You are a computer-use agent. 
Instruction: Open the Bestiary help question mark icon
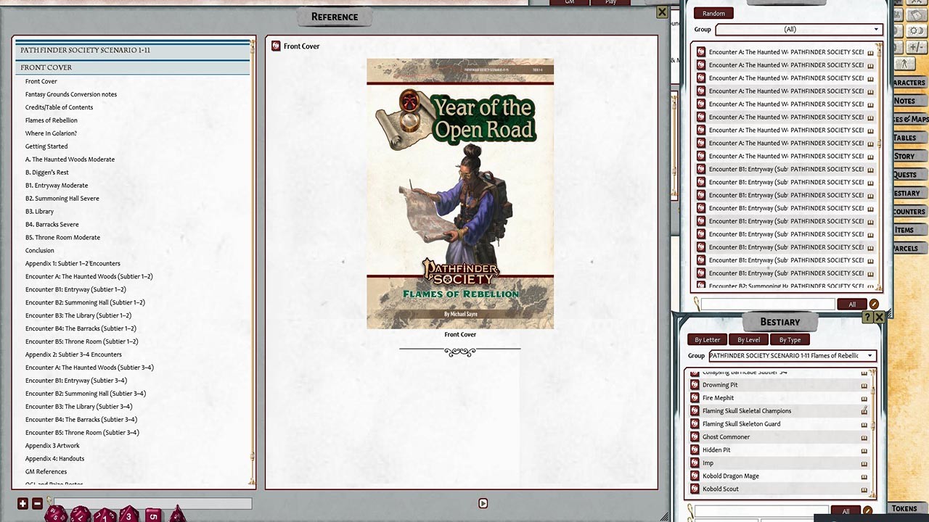tap(867, 318)
